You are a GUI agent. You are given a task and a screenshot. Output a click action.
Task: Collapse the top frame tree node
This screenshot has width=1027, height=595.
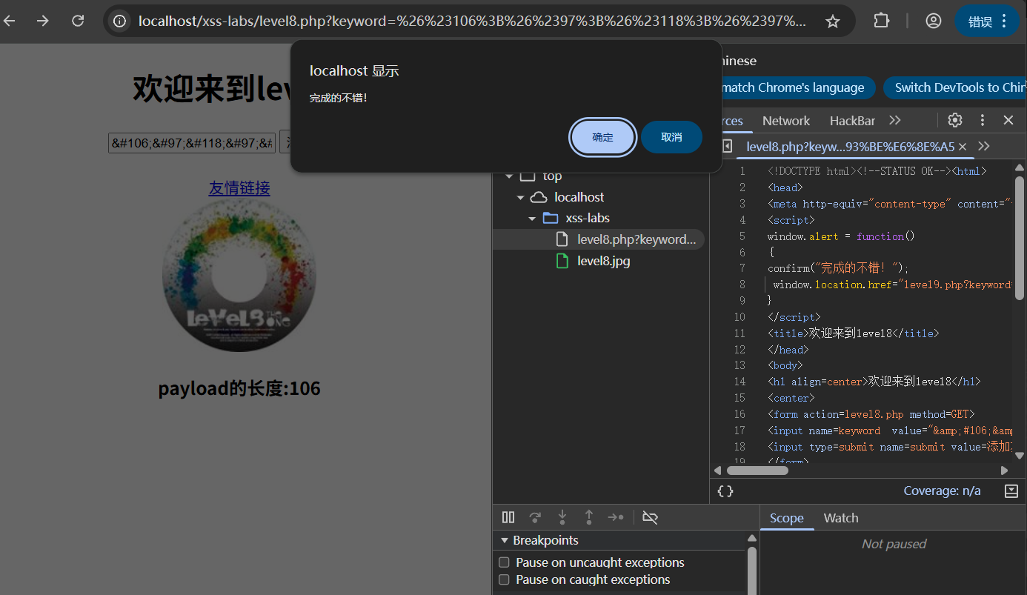tap(509, 176)
